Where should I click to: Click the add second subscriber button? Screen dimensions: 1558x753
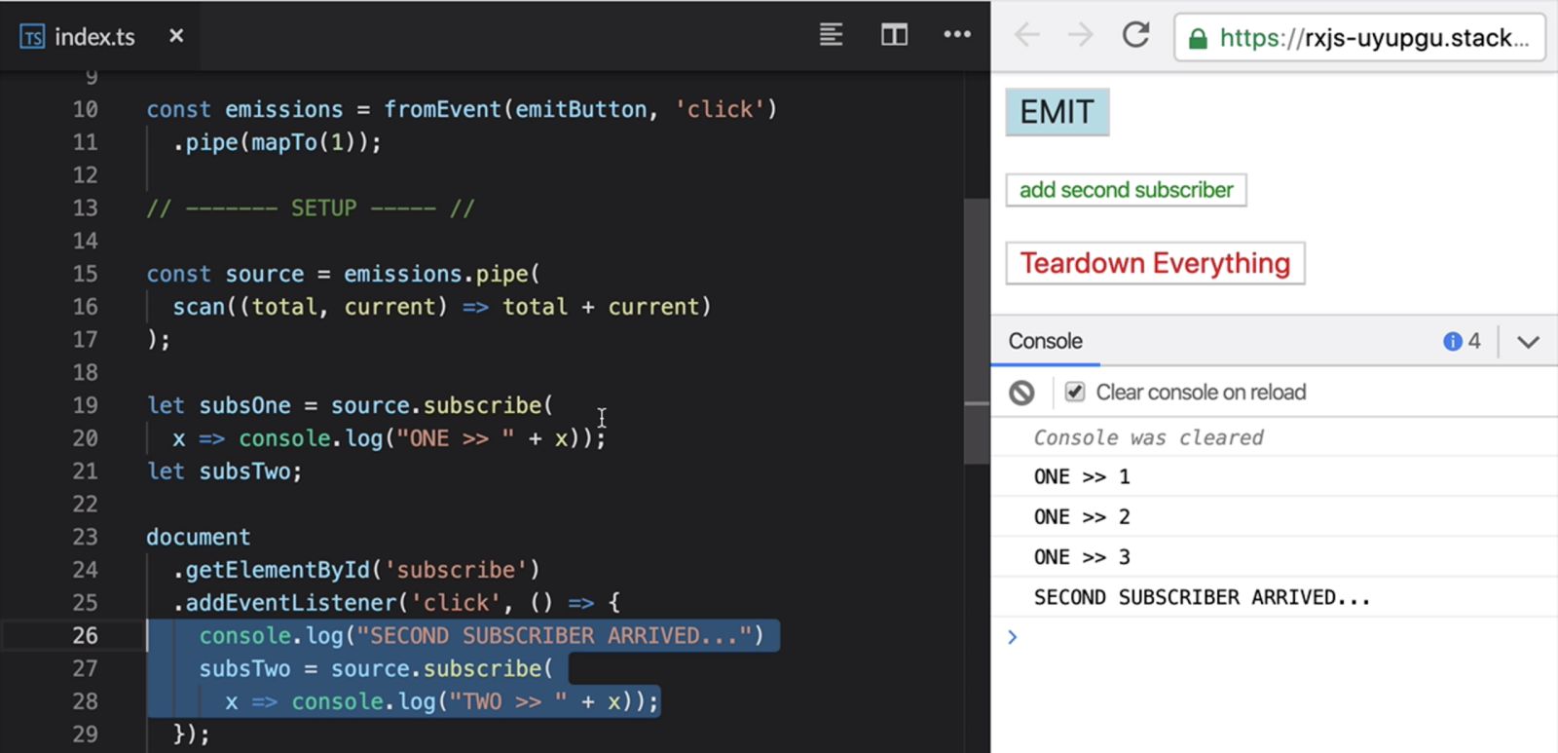pyautogui.click(x=1126, y=190)
